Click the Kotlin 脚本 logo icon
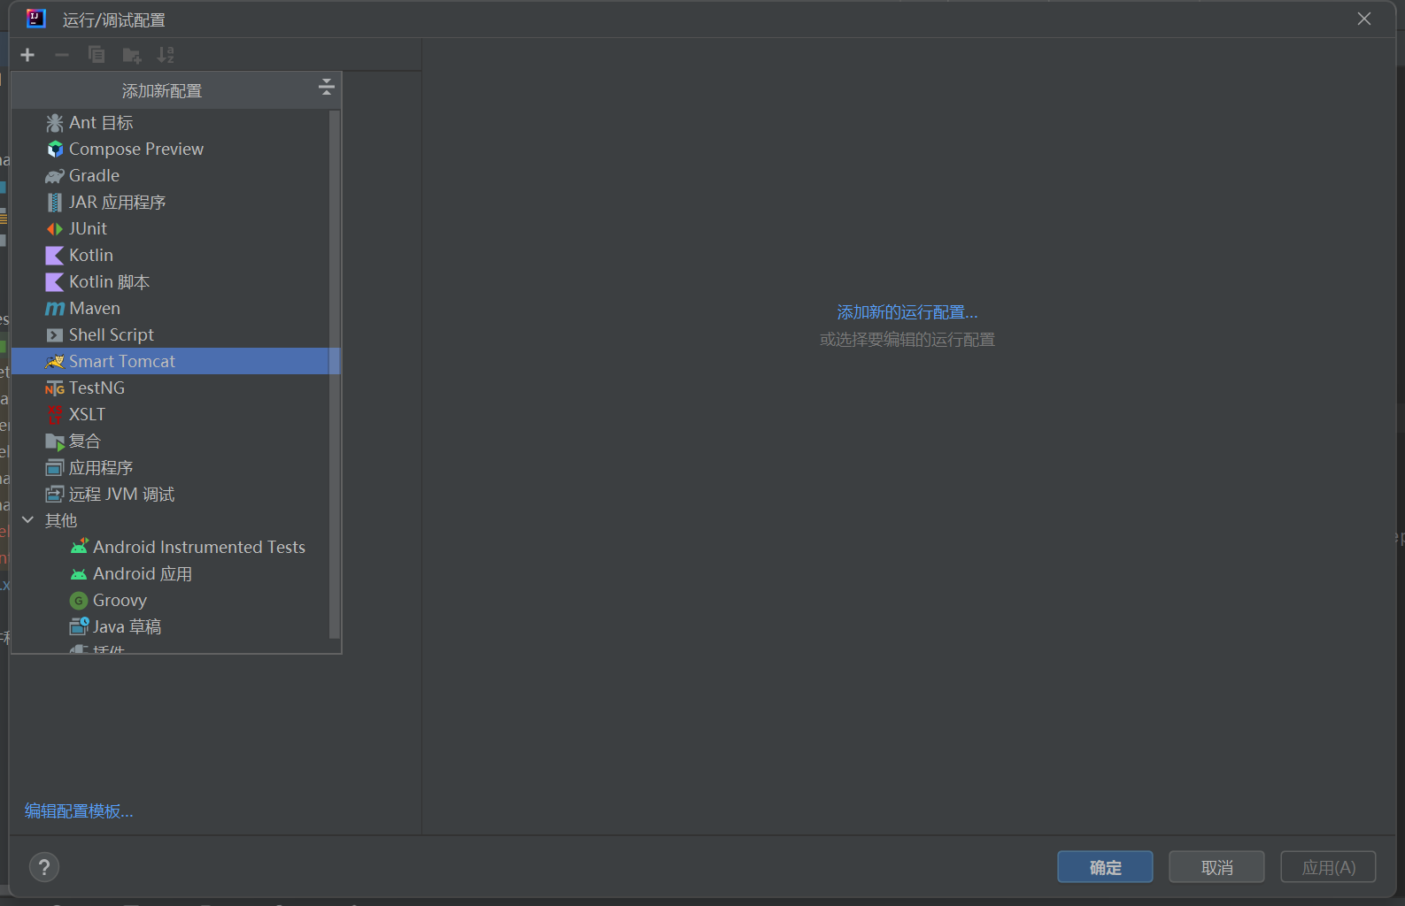The width and height of the screenshot is (1405, 906). 55,282
